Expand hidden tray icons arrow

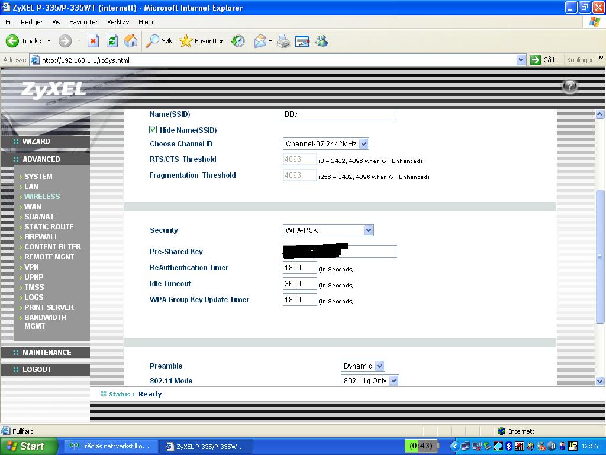[x=454, y=446]
